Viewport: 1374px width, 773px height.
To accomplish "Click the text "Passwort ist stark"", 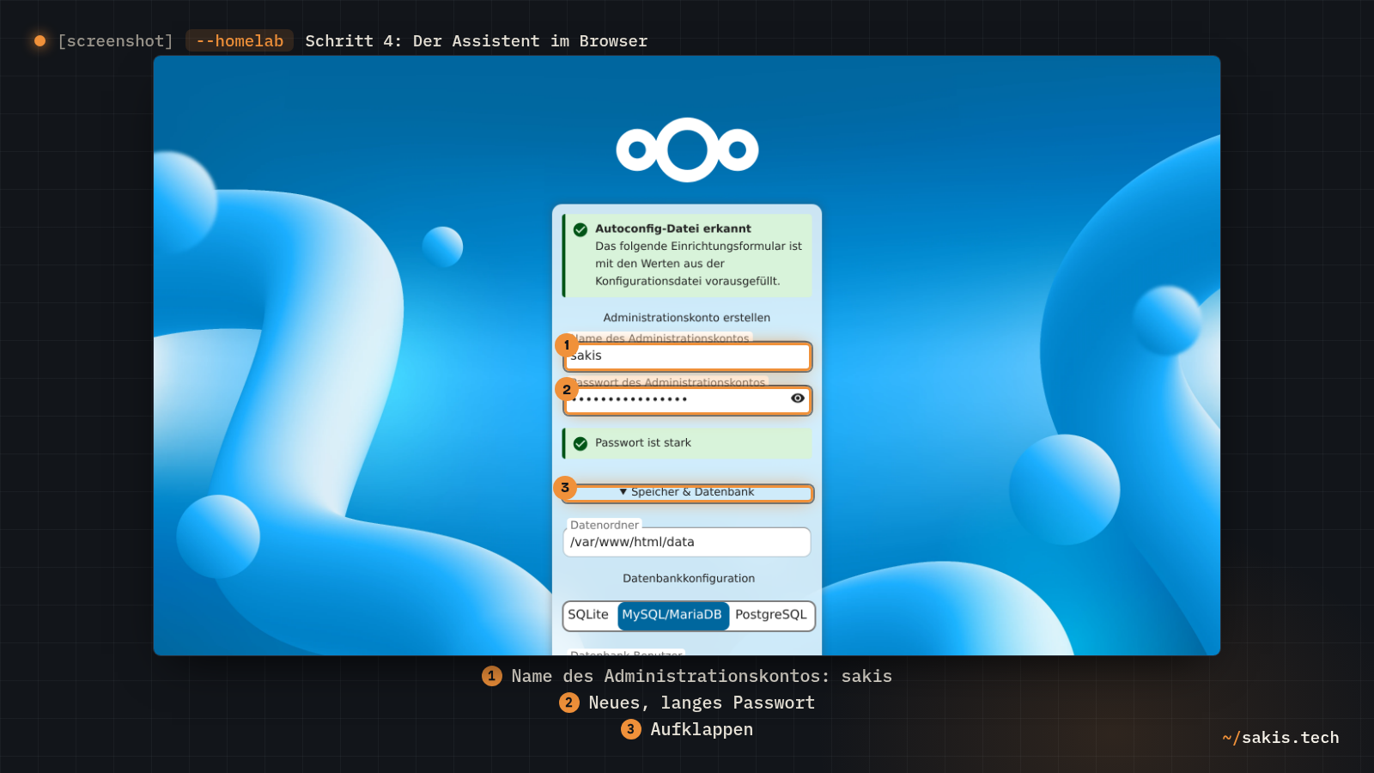I will coord(643,443).
